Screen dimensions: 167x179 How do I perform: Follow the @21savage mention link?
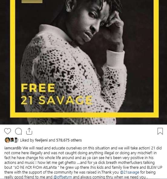tap(130, 172)
